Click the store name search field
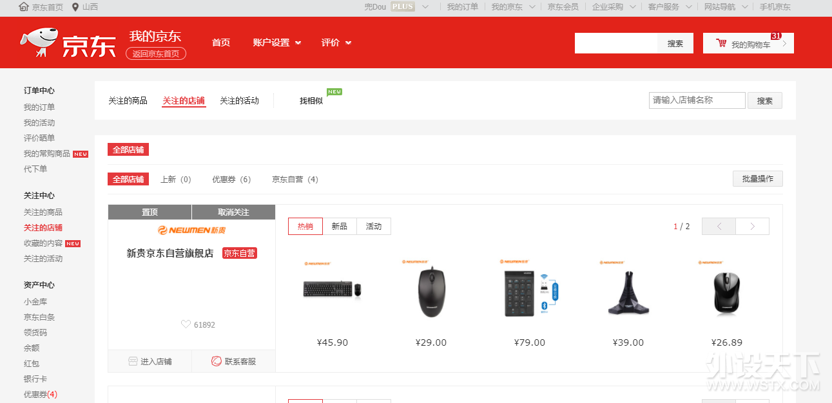 (x=697, y=100)
